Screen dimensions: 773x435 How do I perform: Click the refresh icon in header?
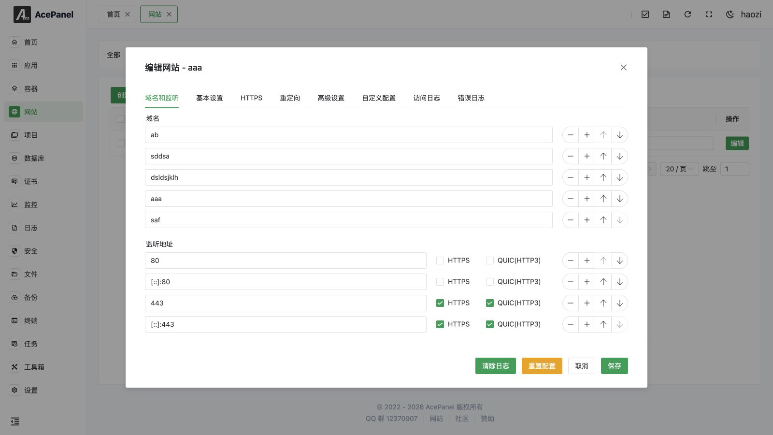(x=687, y=14)
